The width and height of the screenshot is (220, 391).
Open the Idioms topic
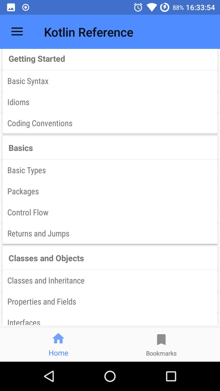[x=110, y=102]
